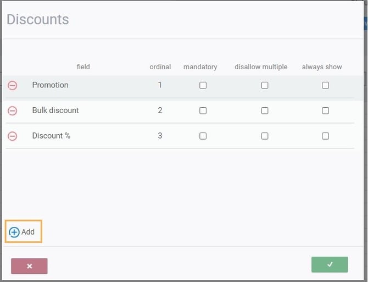The image size is (368, 282).
Task: Confirm with the green checkmark button
Action: [x=330, y=264]
